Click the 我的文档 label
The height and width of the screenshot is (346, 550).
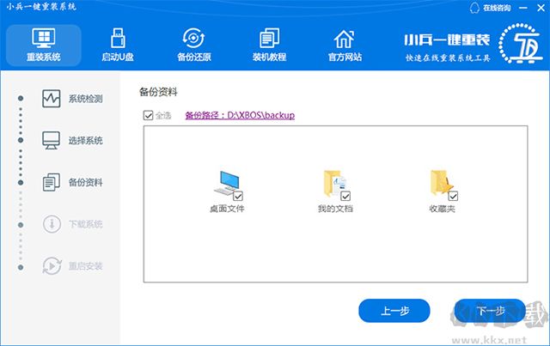tap(335, 209)
